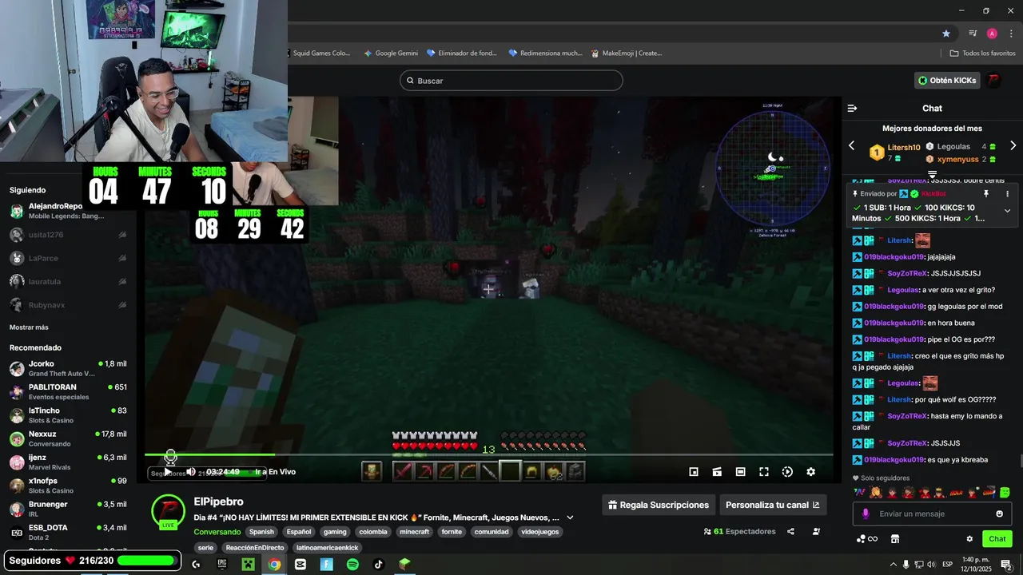The height and width of the screenshot is (575, 1023).
Task: Expand followed list with Mostrar más
Action: click(29, 327)
